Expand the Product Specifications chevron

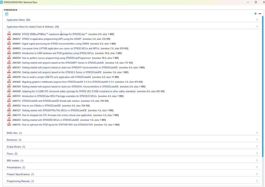point(257,174)
